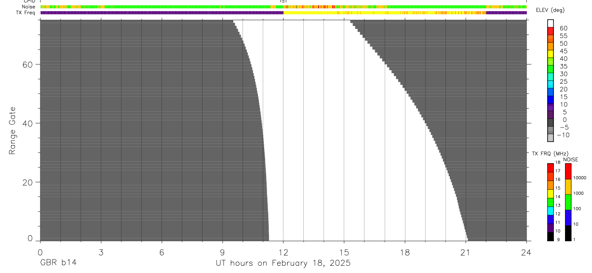
Task: Select the black 1-10 NOISE swatch
Action: pyautogui.click(x=568, y=233)
